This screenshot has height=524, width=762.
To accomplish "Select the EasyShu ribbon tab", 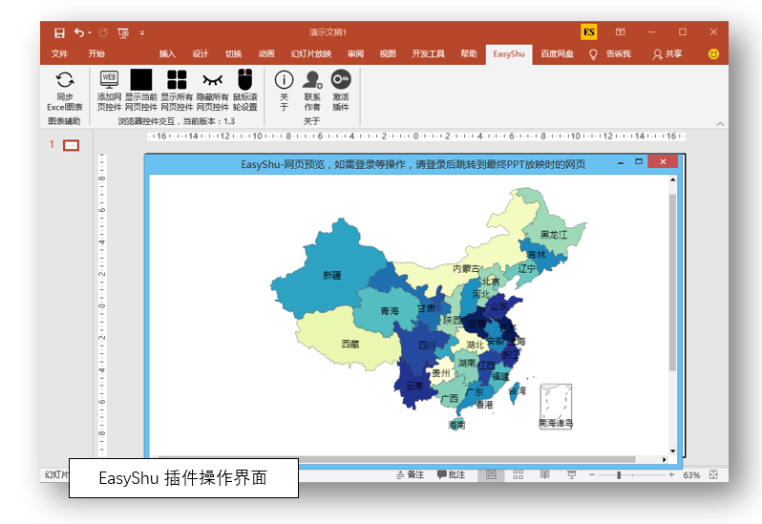I will [509, 53].
